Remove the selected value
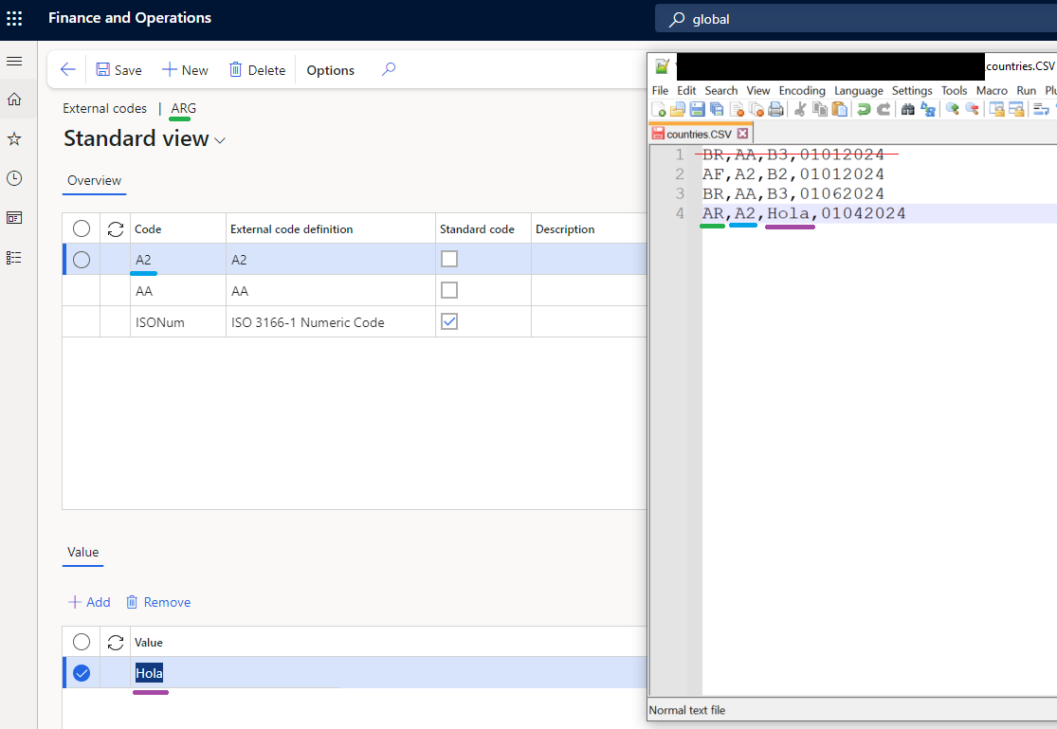The height and width of the screenshot is (729, 1057). coord(157,602)
